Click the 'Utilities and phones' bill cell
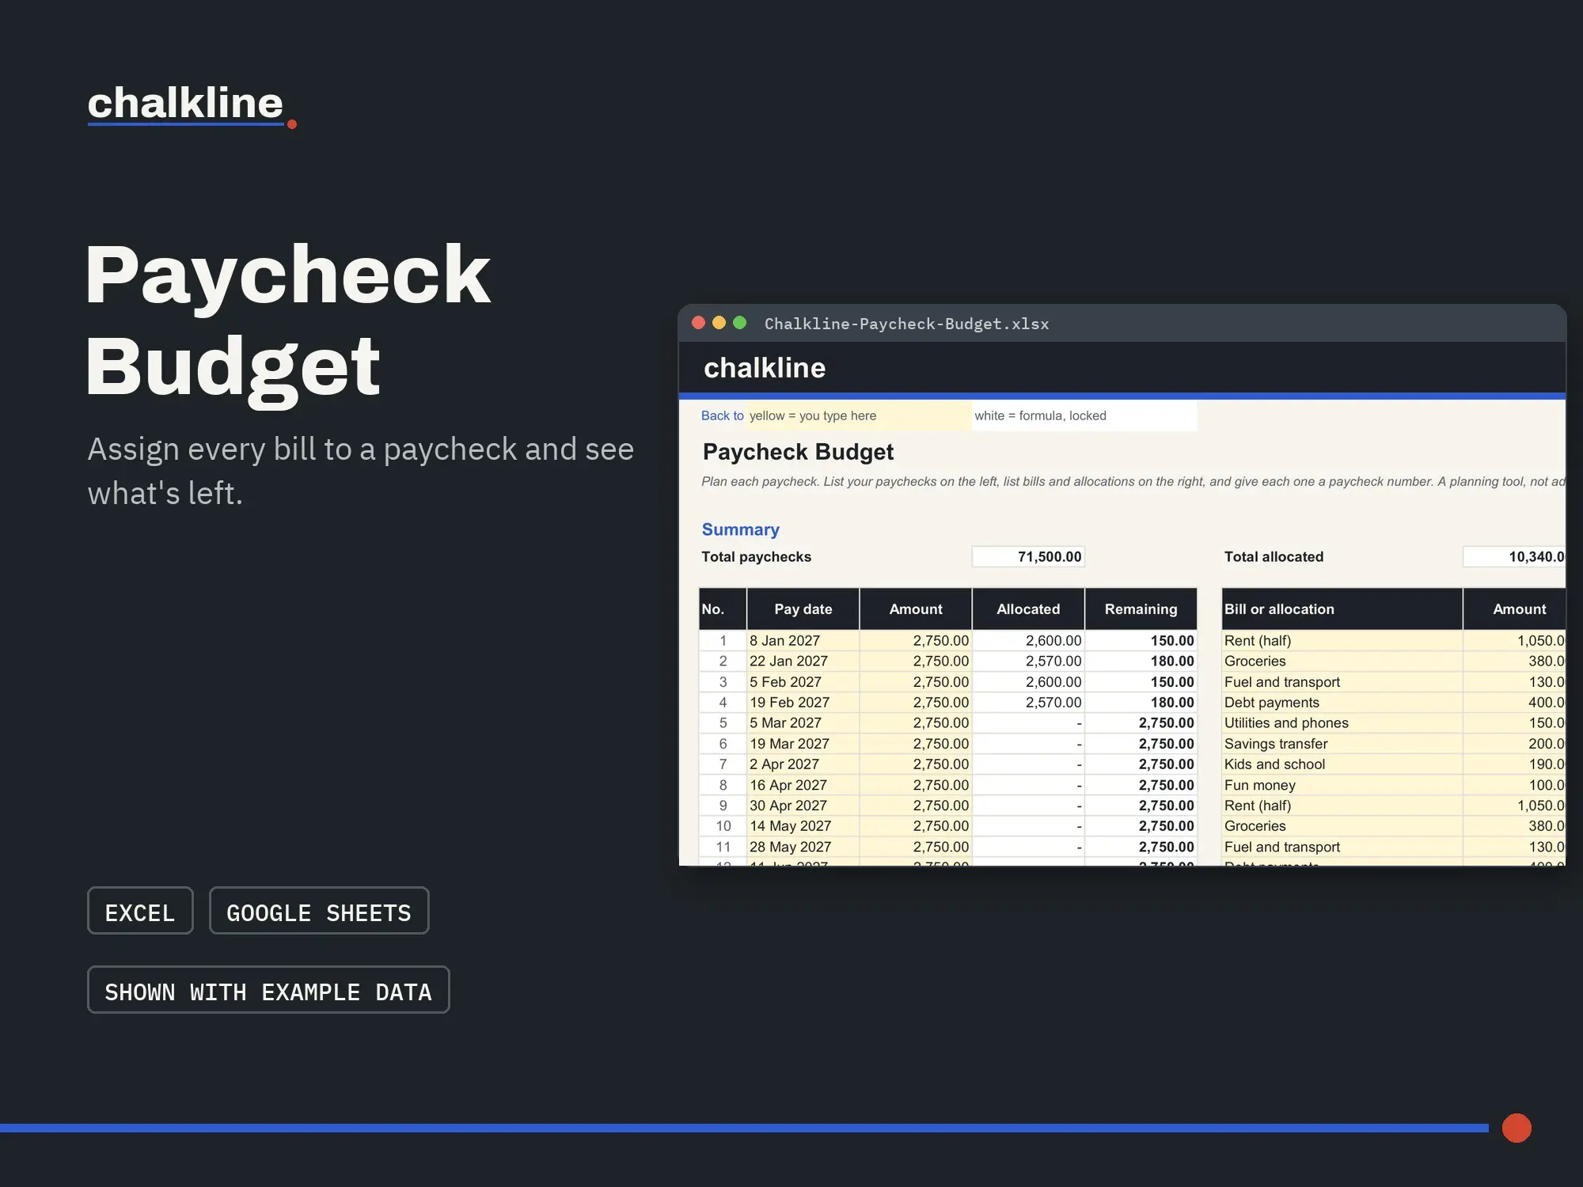This screenshot has height=1187, width=1583. click(1342, 722)
